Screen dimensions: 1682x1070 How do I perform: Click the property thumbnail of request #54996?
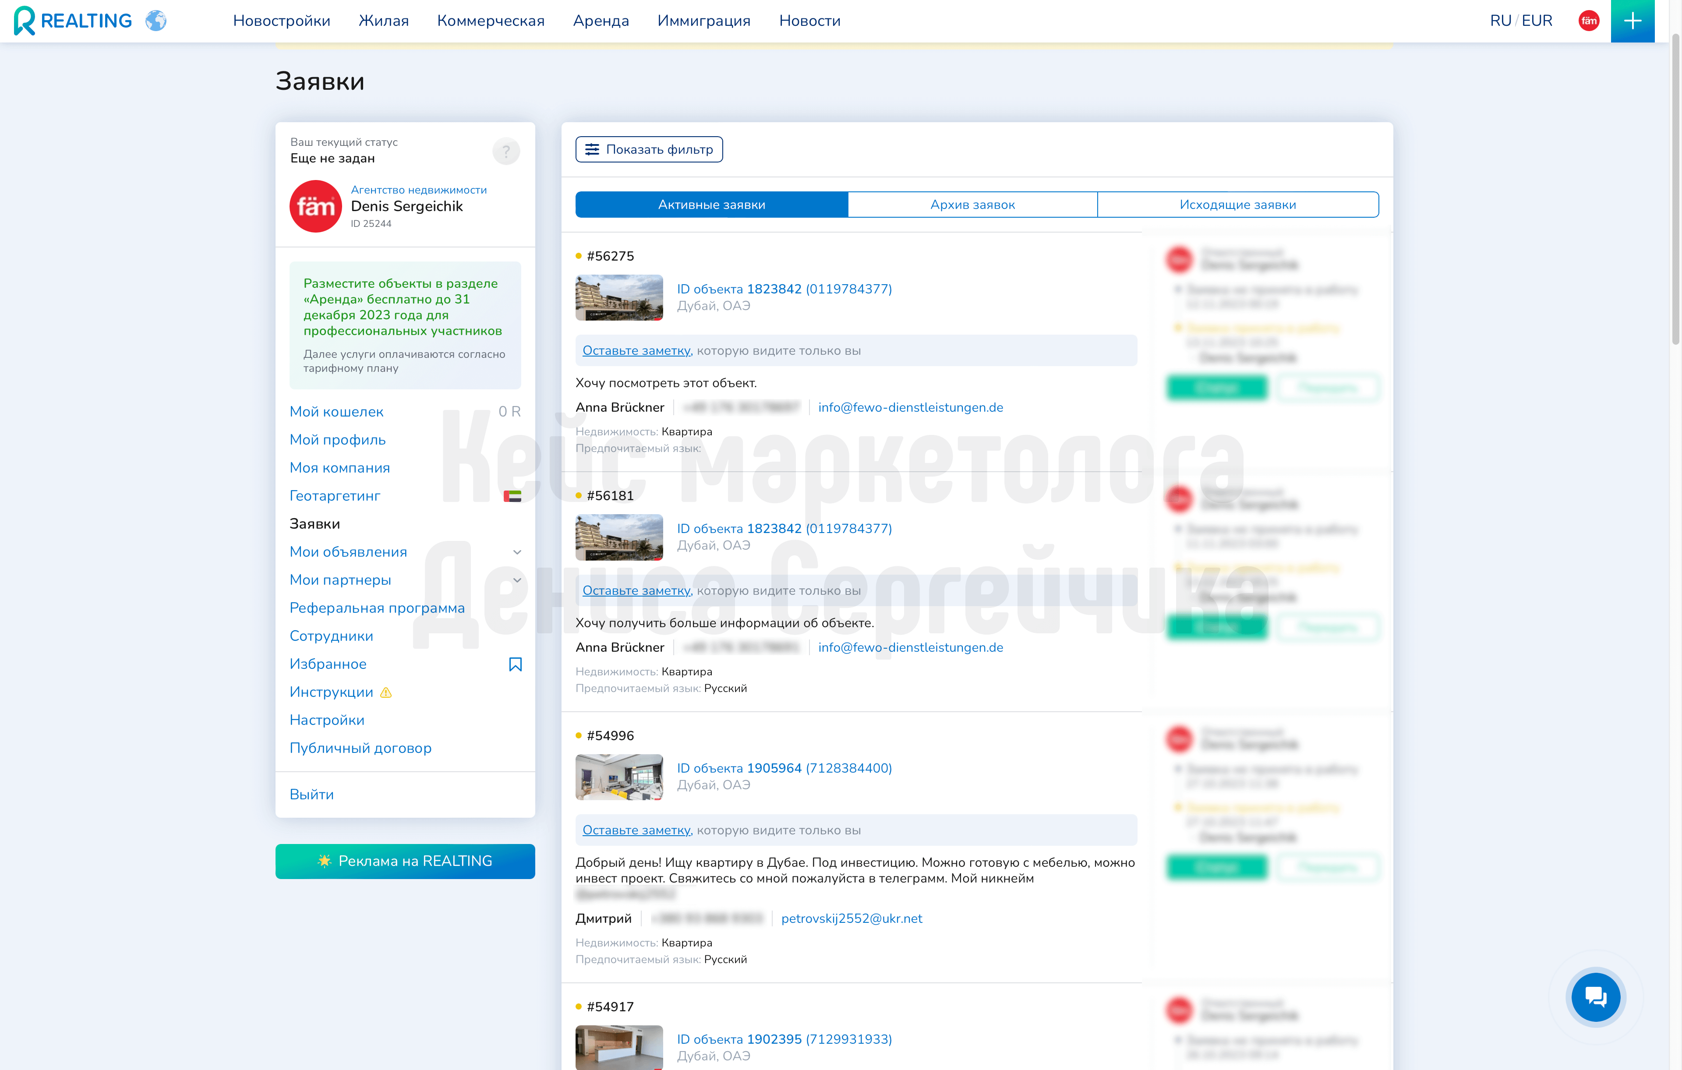pyautogui.click(x=619, y=777)
